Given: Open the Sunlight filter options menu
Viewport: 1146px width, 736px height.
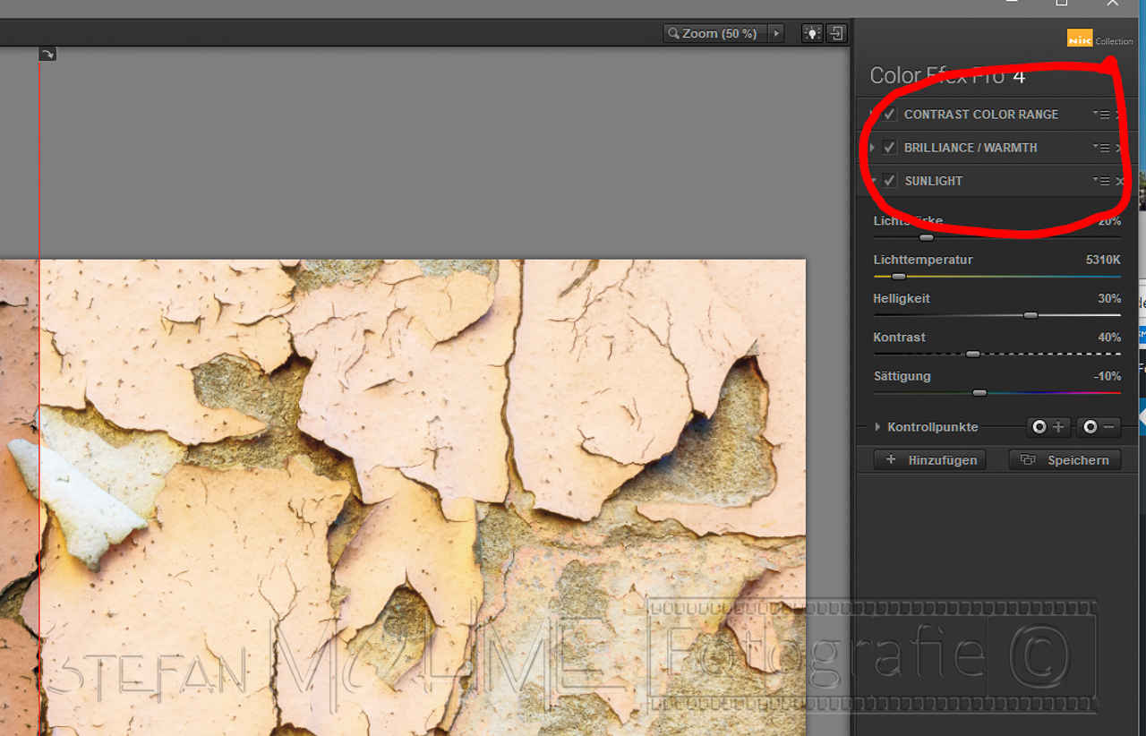Looking at the screenshot, I should coord(1102,181).
